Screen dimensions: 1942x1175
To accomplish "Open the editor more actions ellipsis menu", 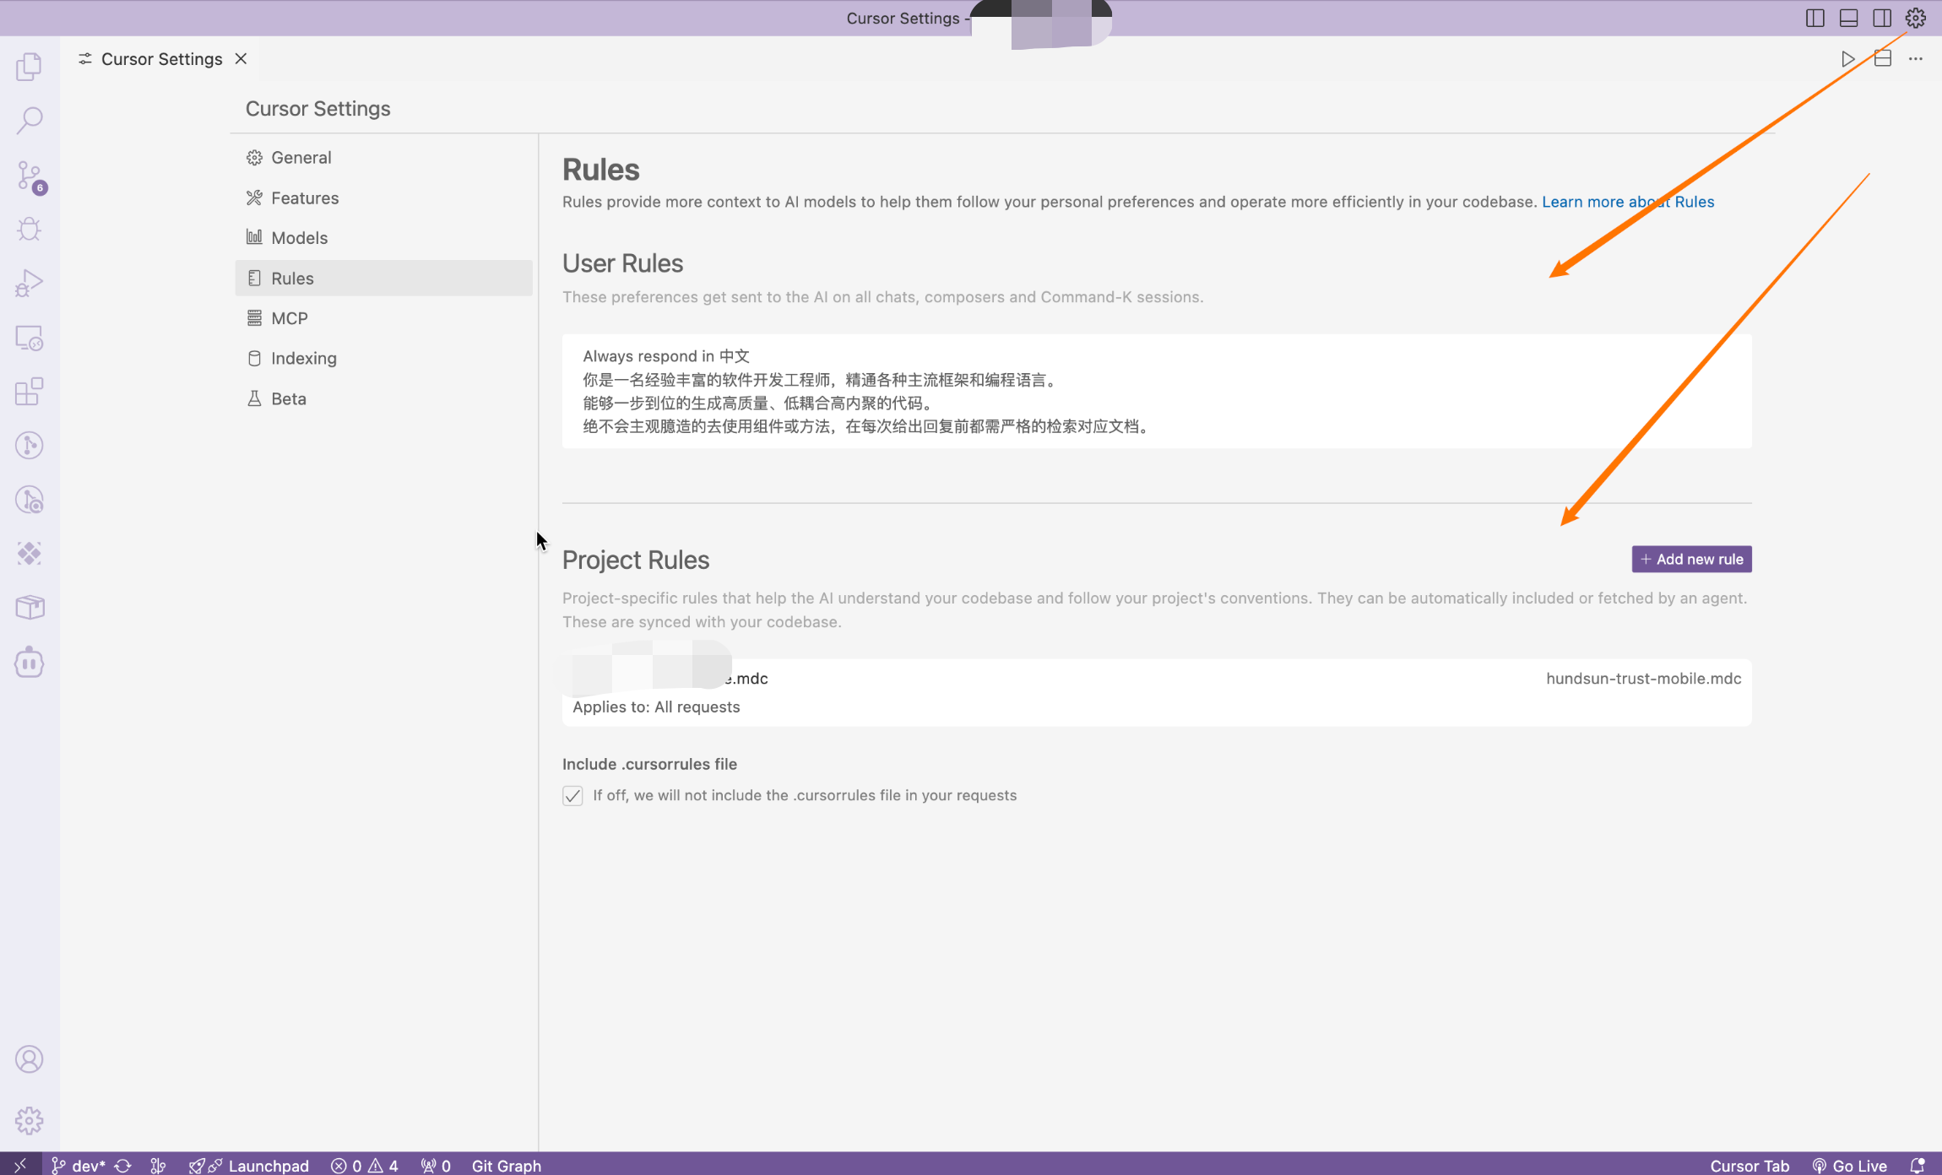I will 1915,59.
